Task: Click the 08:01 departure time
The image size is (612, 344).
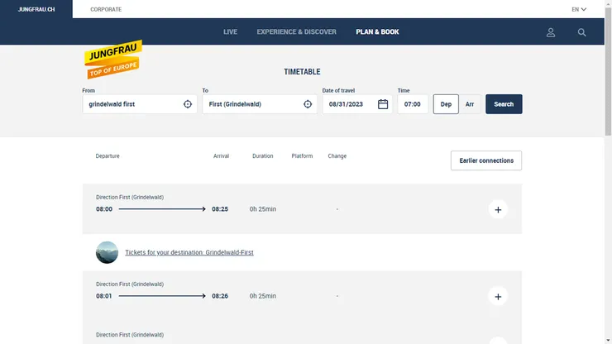Action: pyautogui.click(x=104, y=296)
